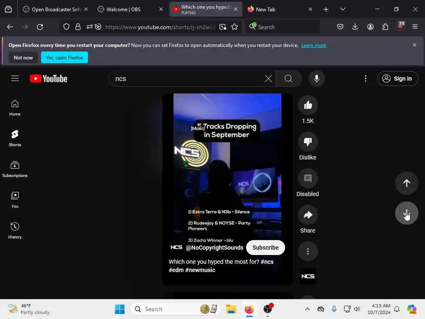Open the #newmusic hashtag

200,270
